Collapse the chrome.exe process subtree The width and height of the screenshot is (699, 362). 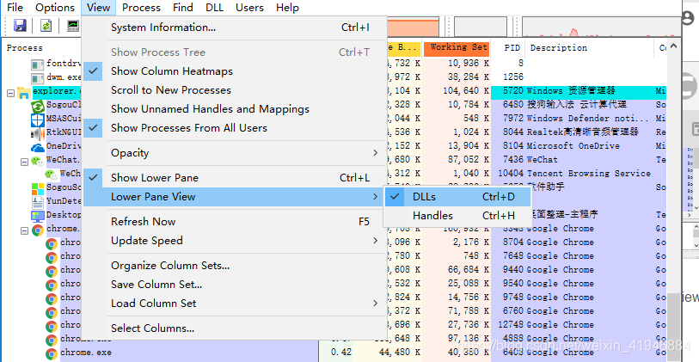click(25, 231)
